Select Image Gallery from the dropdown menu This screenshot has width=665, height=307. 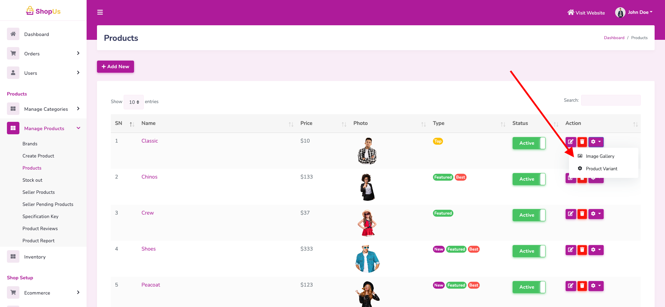[600, 156]
